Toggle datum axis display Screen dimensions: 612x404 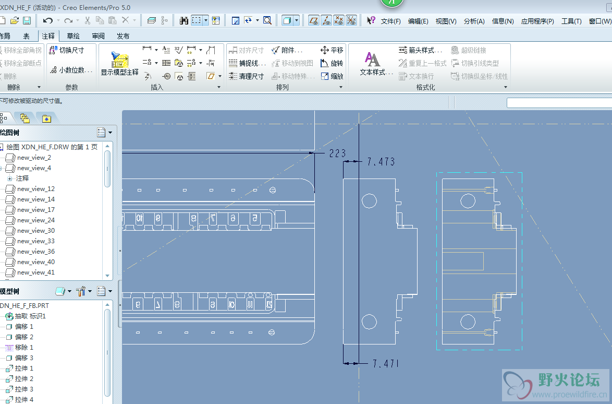coord(326,20)
